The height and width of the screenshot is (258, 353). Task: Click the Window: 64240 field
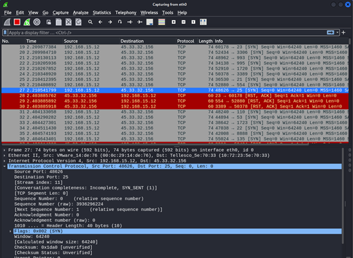31,237
